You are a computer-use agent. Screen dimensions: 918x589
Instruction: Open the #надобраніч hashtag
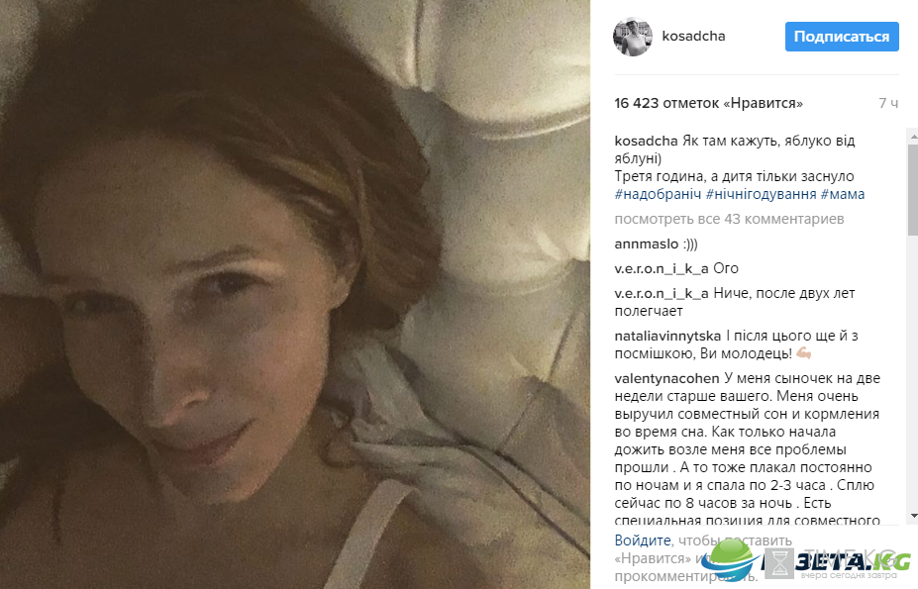tap(658, 194)
